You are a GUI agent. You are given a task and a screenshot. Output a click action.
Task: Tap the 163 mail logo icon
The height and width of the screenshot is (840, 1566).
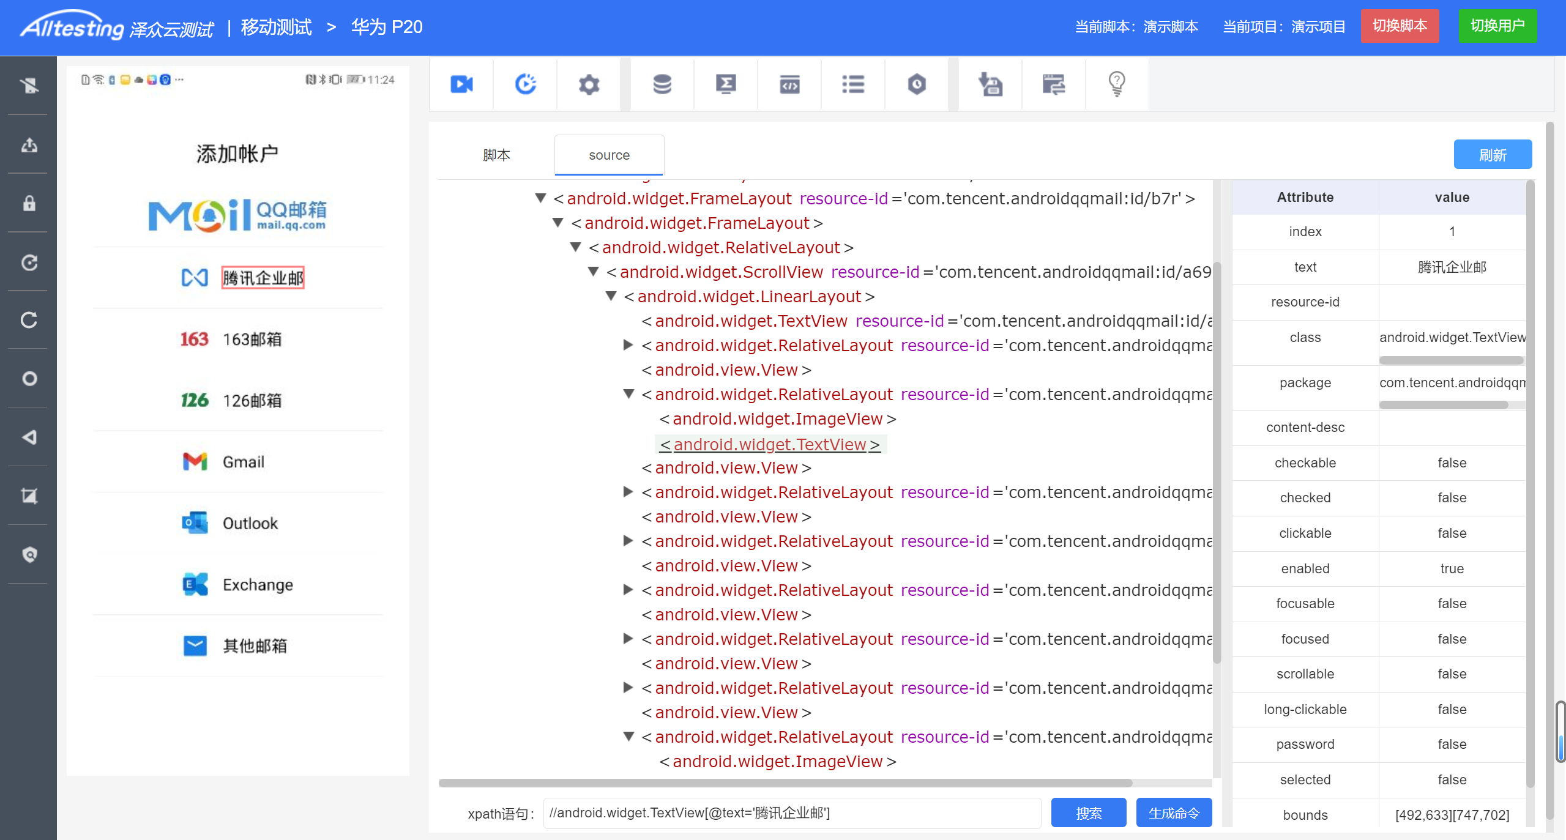tap(194, 339)
